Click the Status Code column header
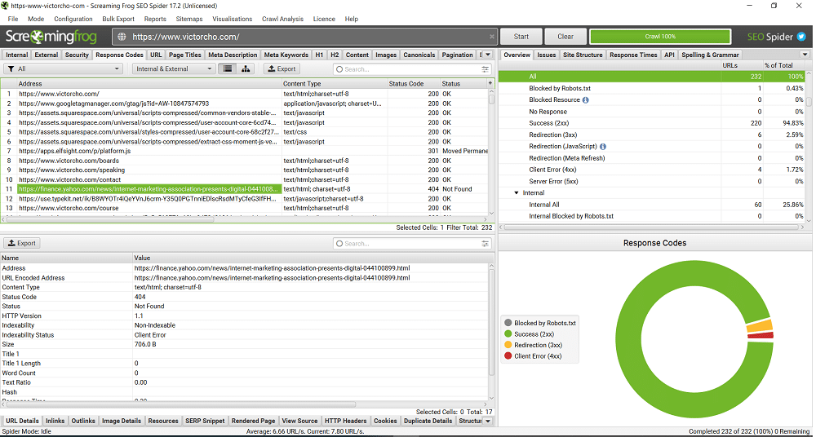Image resolution: width=816 pixels, height=437 pixels. (406, 83)
